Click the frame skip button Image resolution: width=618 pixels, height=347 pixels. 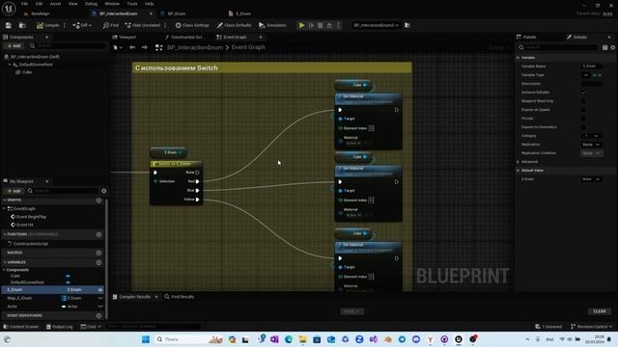point(311,25)
